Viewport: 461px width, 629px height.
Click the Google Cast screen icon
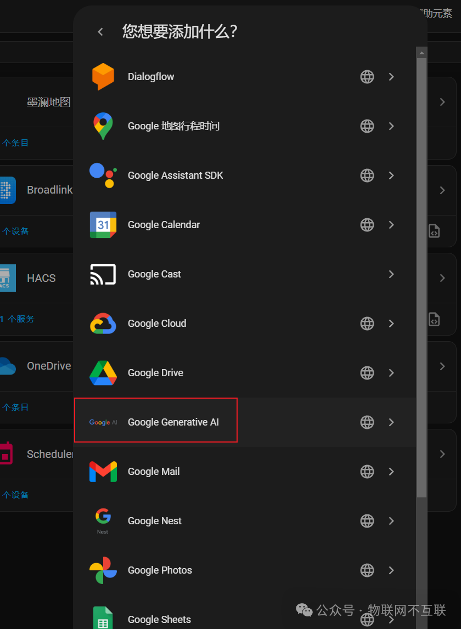pos(103,274)
